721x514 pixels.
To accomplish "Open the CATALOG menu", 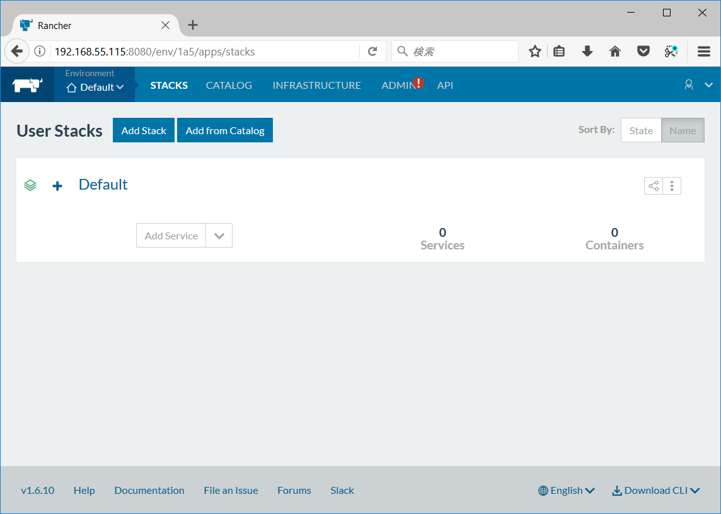I will [229, 86].
